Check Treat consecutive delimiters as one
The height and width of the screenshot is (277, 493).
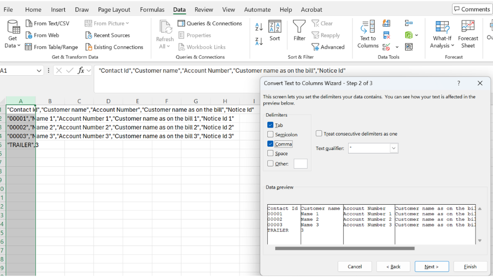click(319, 134)
